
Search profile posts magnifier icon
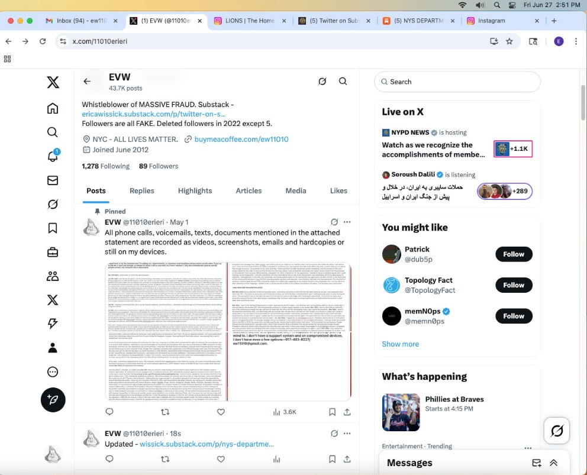click(343, 81)
